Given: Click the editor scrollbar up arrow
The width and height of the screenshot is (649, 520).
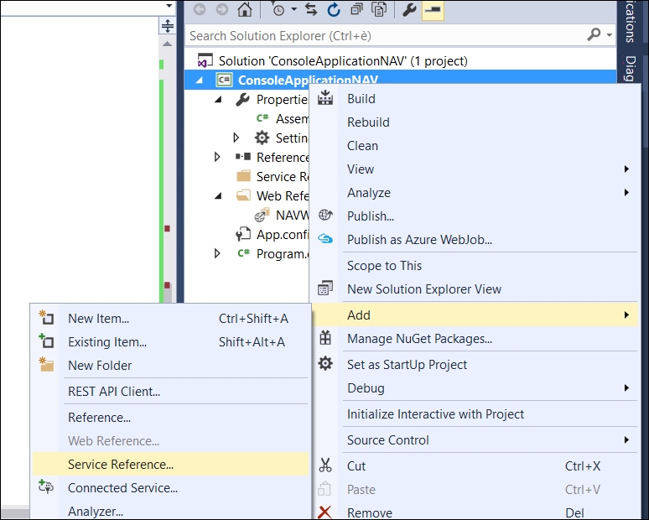Looking at the screenshot, I should (x=167, y=44).
